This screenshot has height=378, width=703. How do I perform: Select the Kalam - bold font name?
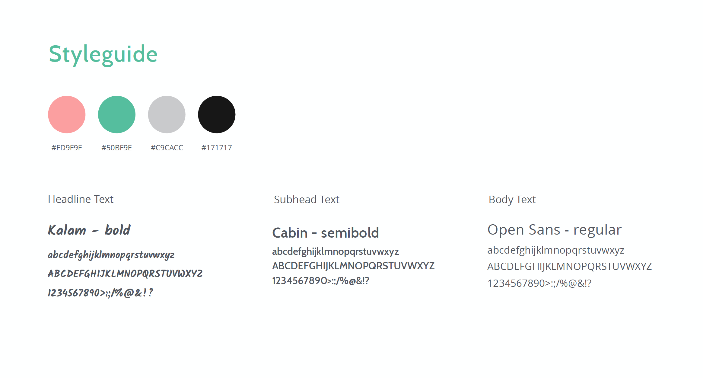tap(89, 230)
